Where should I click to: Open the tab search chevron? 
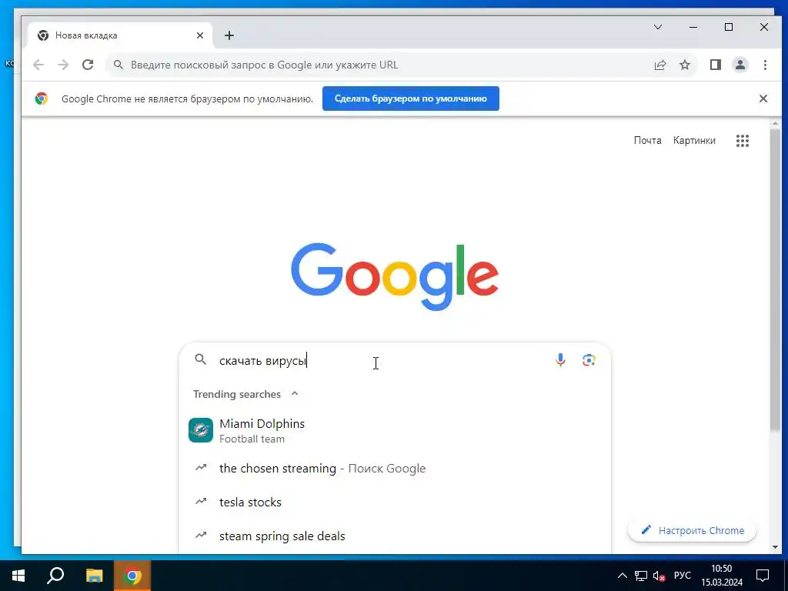pyautogui.click(x=658, y=27)
